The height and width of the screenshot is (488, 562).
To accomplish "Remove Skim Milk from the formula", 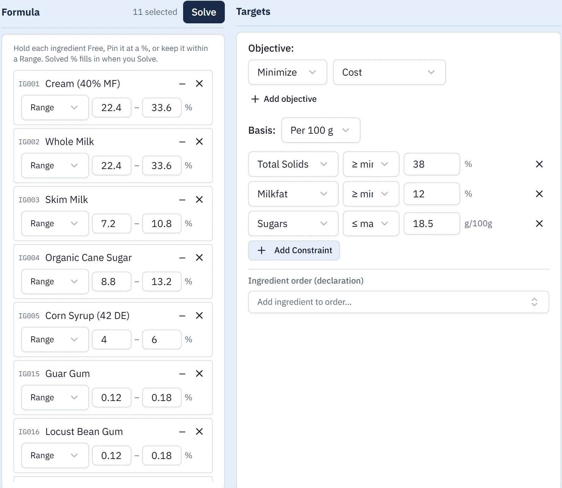I will coord(199,200).
